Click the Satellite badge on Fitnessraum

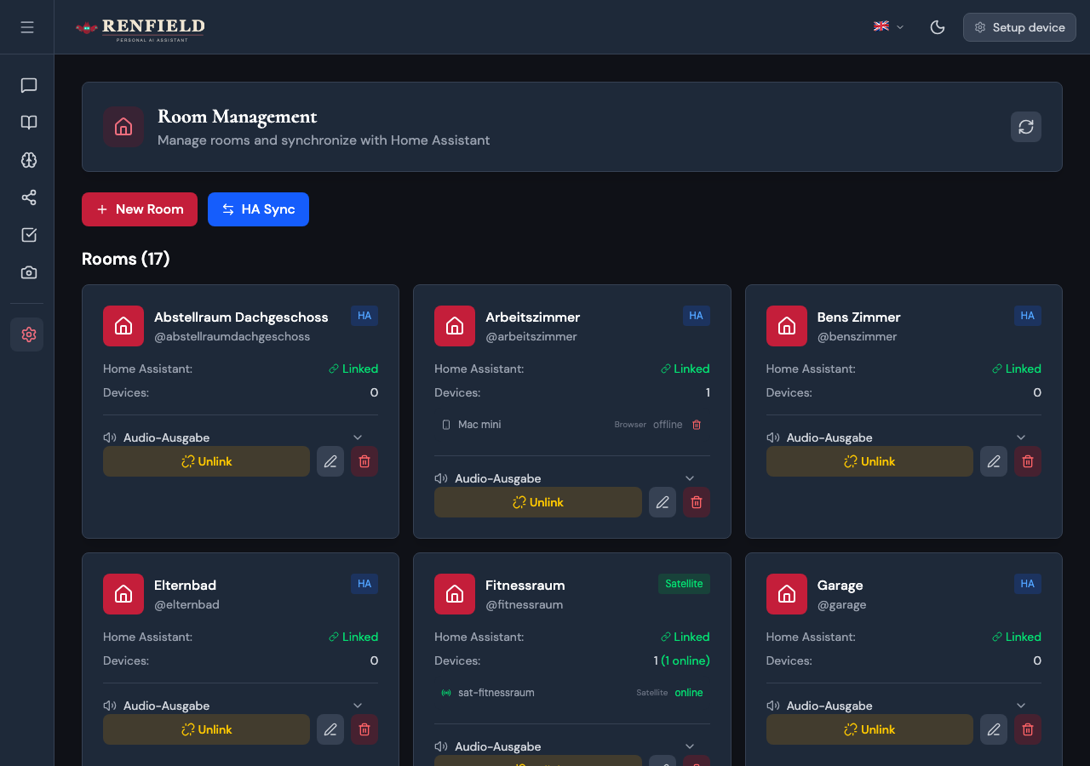point(684,584)
